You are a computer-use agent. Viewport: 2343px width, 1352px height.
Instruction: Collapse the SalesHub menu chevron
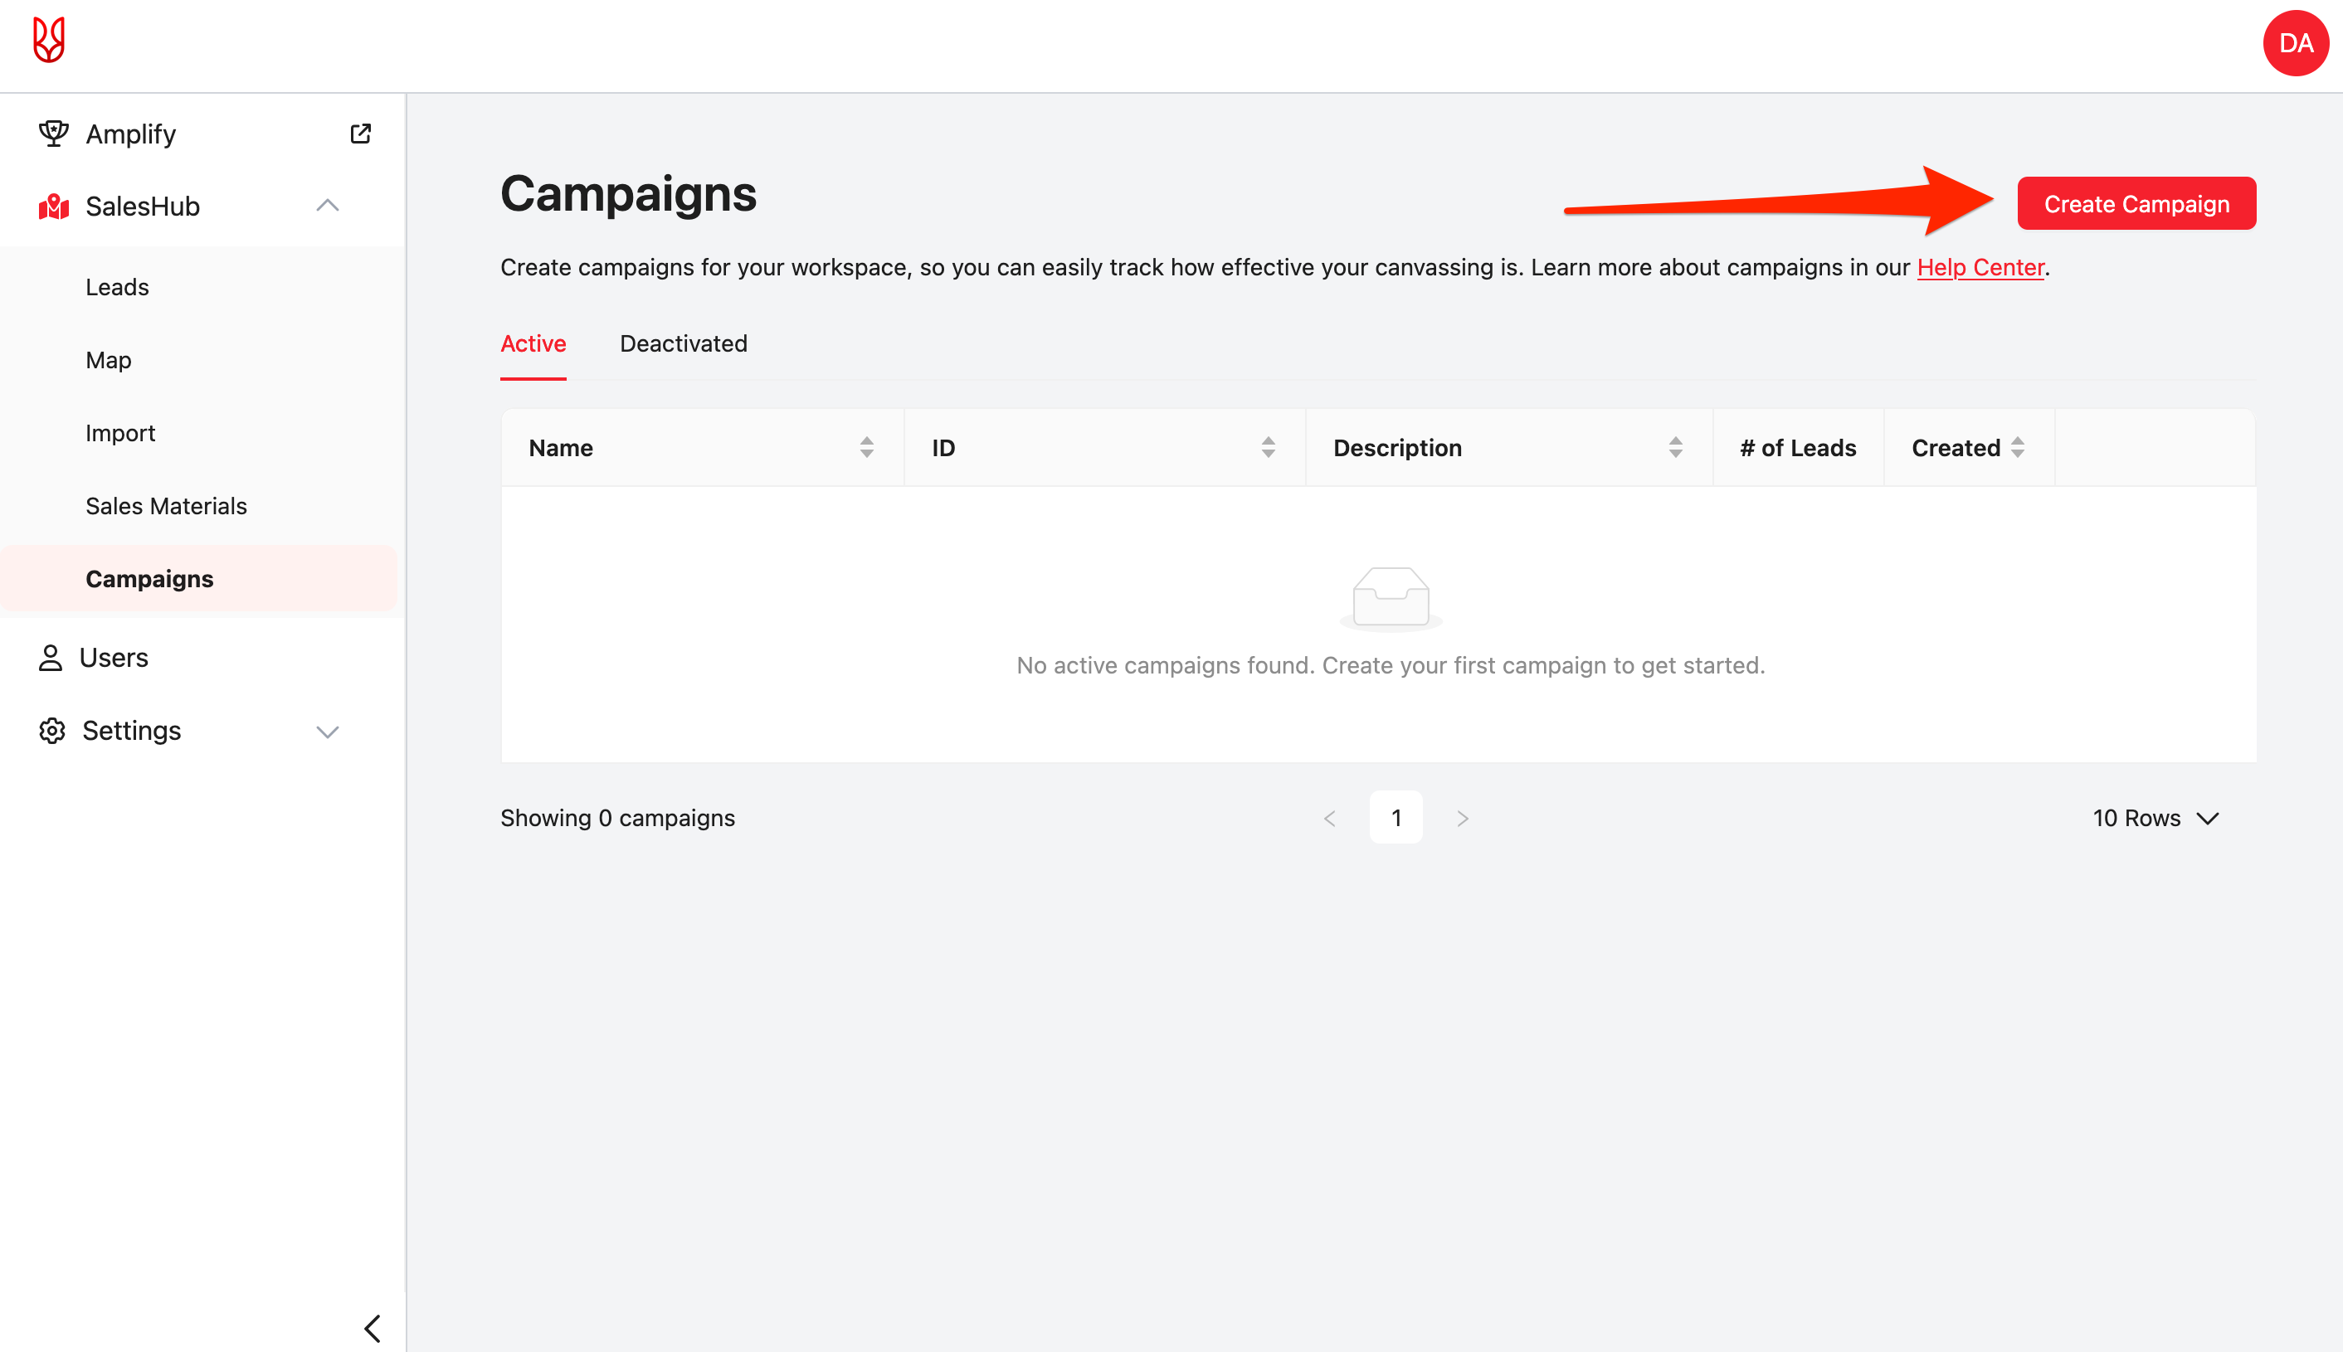pyautogui.click(x=327, y=205)
